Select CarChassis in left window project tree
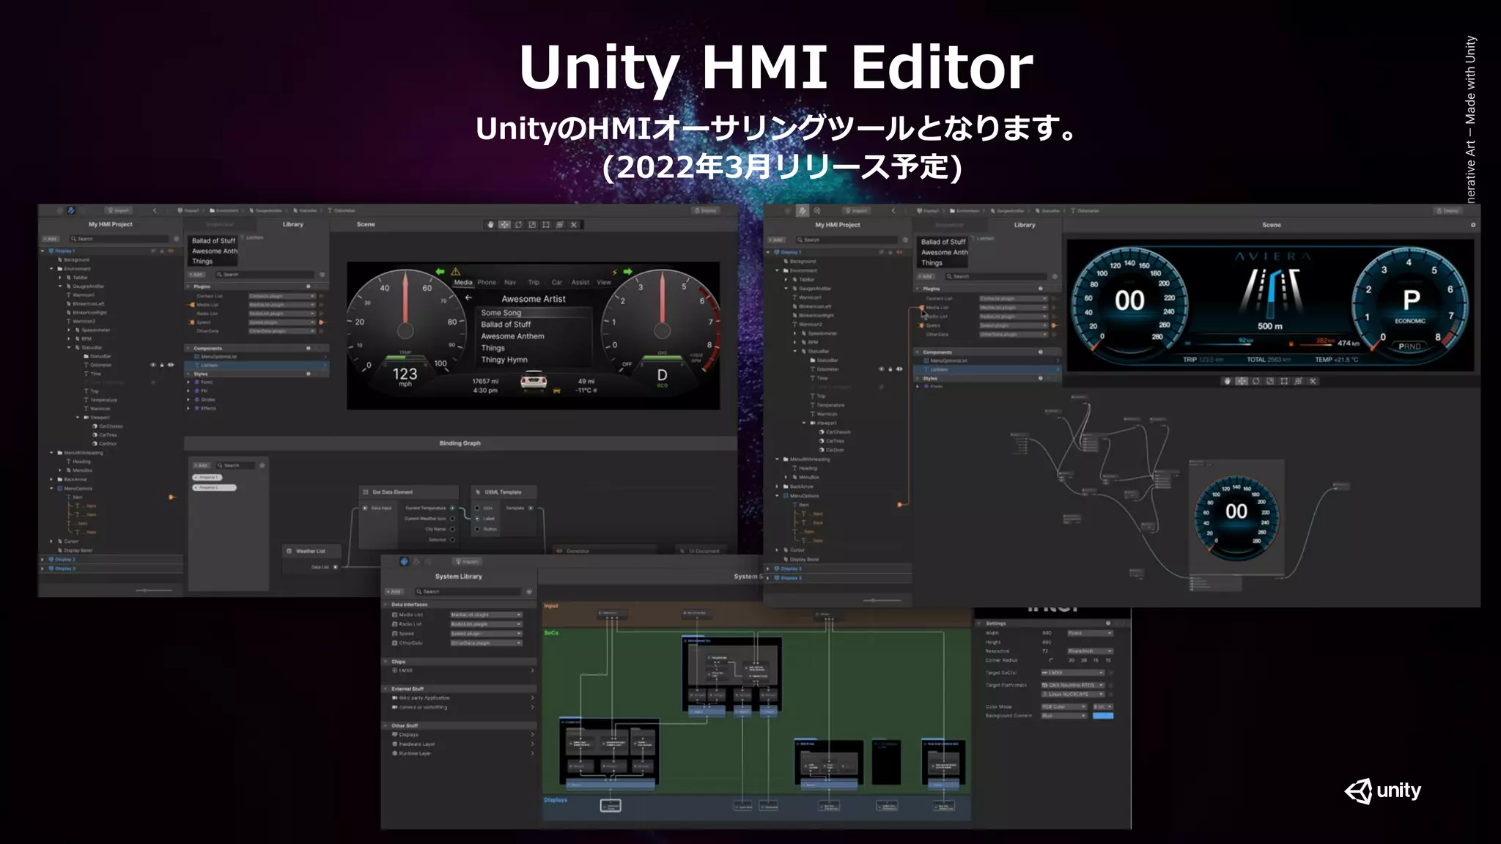Screen dimensions: 1501x844 click(108, 426)
